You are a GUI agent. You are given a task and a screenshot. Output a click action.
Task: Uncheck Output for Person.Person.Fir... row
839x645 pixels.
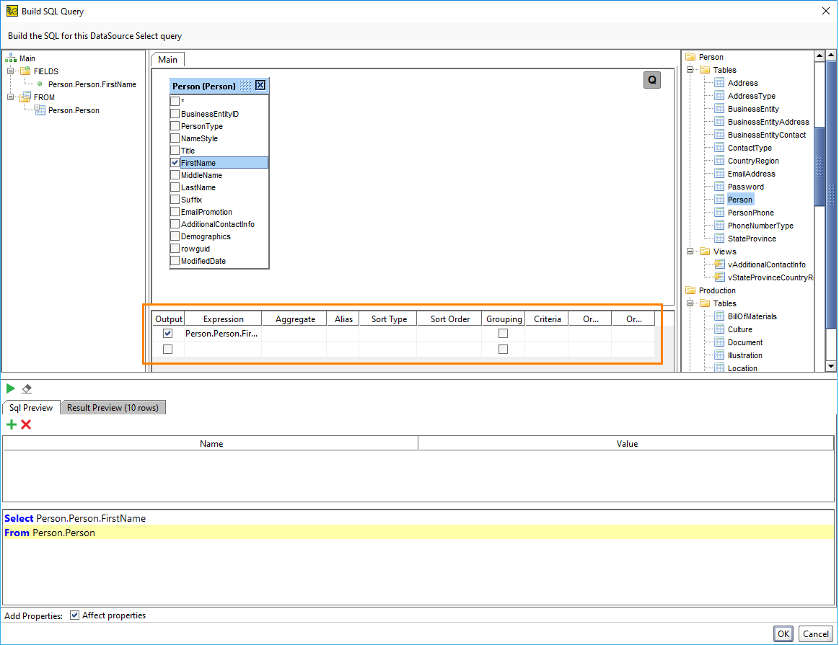tap(167, 333)
